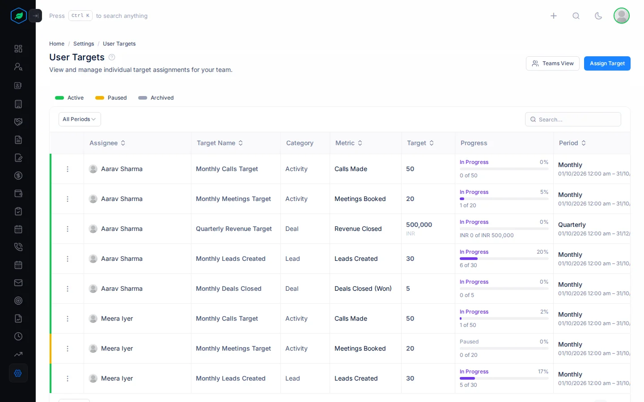Image resolution: width=644 pixels, height=402 pixels.
Task: Click the 17% progress bar for Meera's Monthly Leads Created
Action: click(504, 378)
